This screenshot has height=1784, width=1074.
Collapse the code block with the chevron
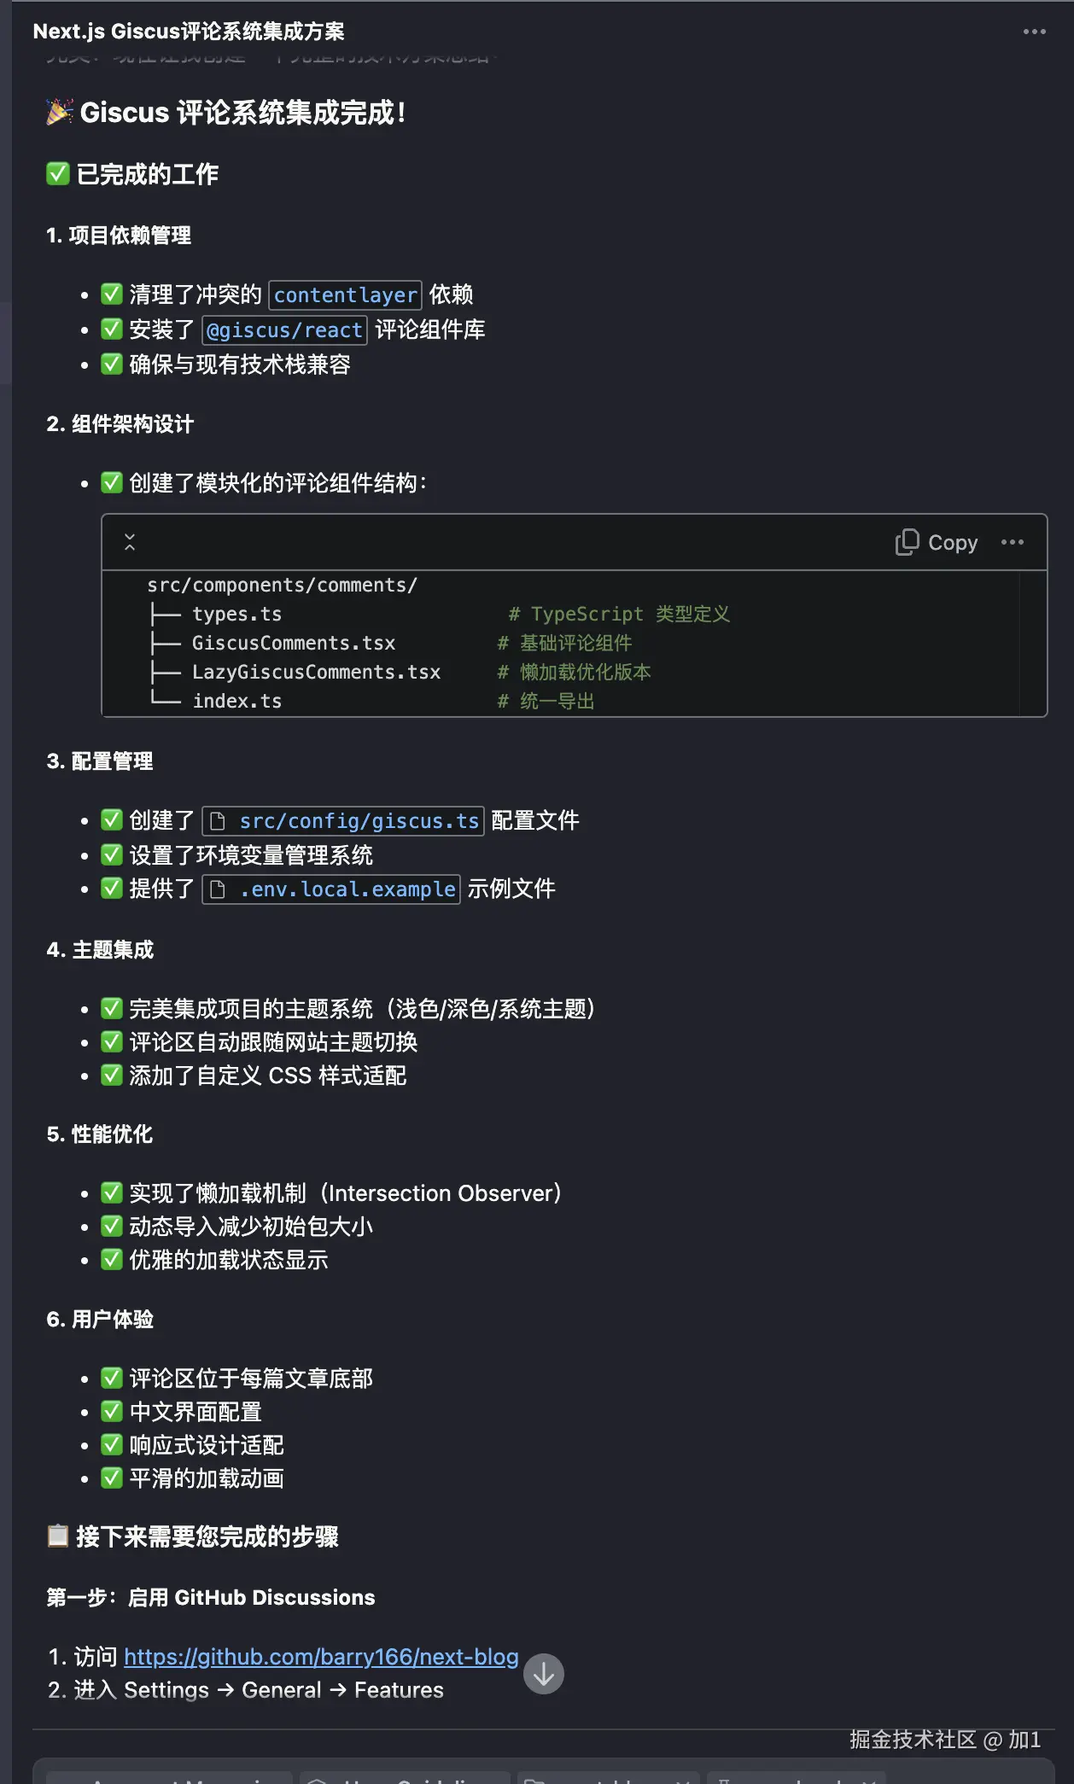130,542
